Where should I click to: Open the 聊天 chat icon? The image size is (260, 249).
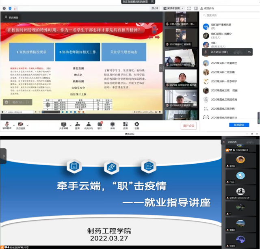100,124
